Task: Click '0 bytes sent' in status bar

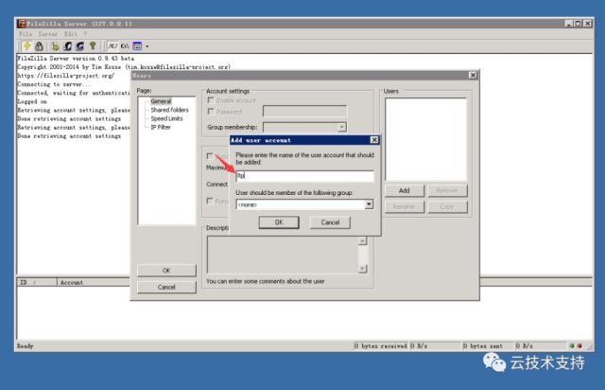Action: (x=483, y=346)
